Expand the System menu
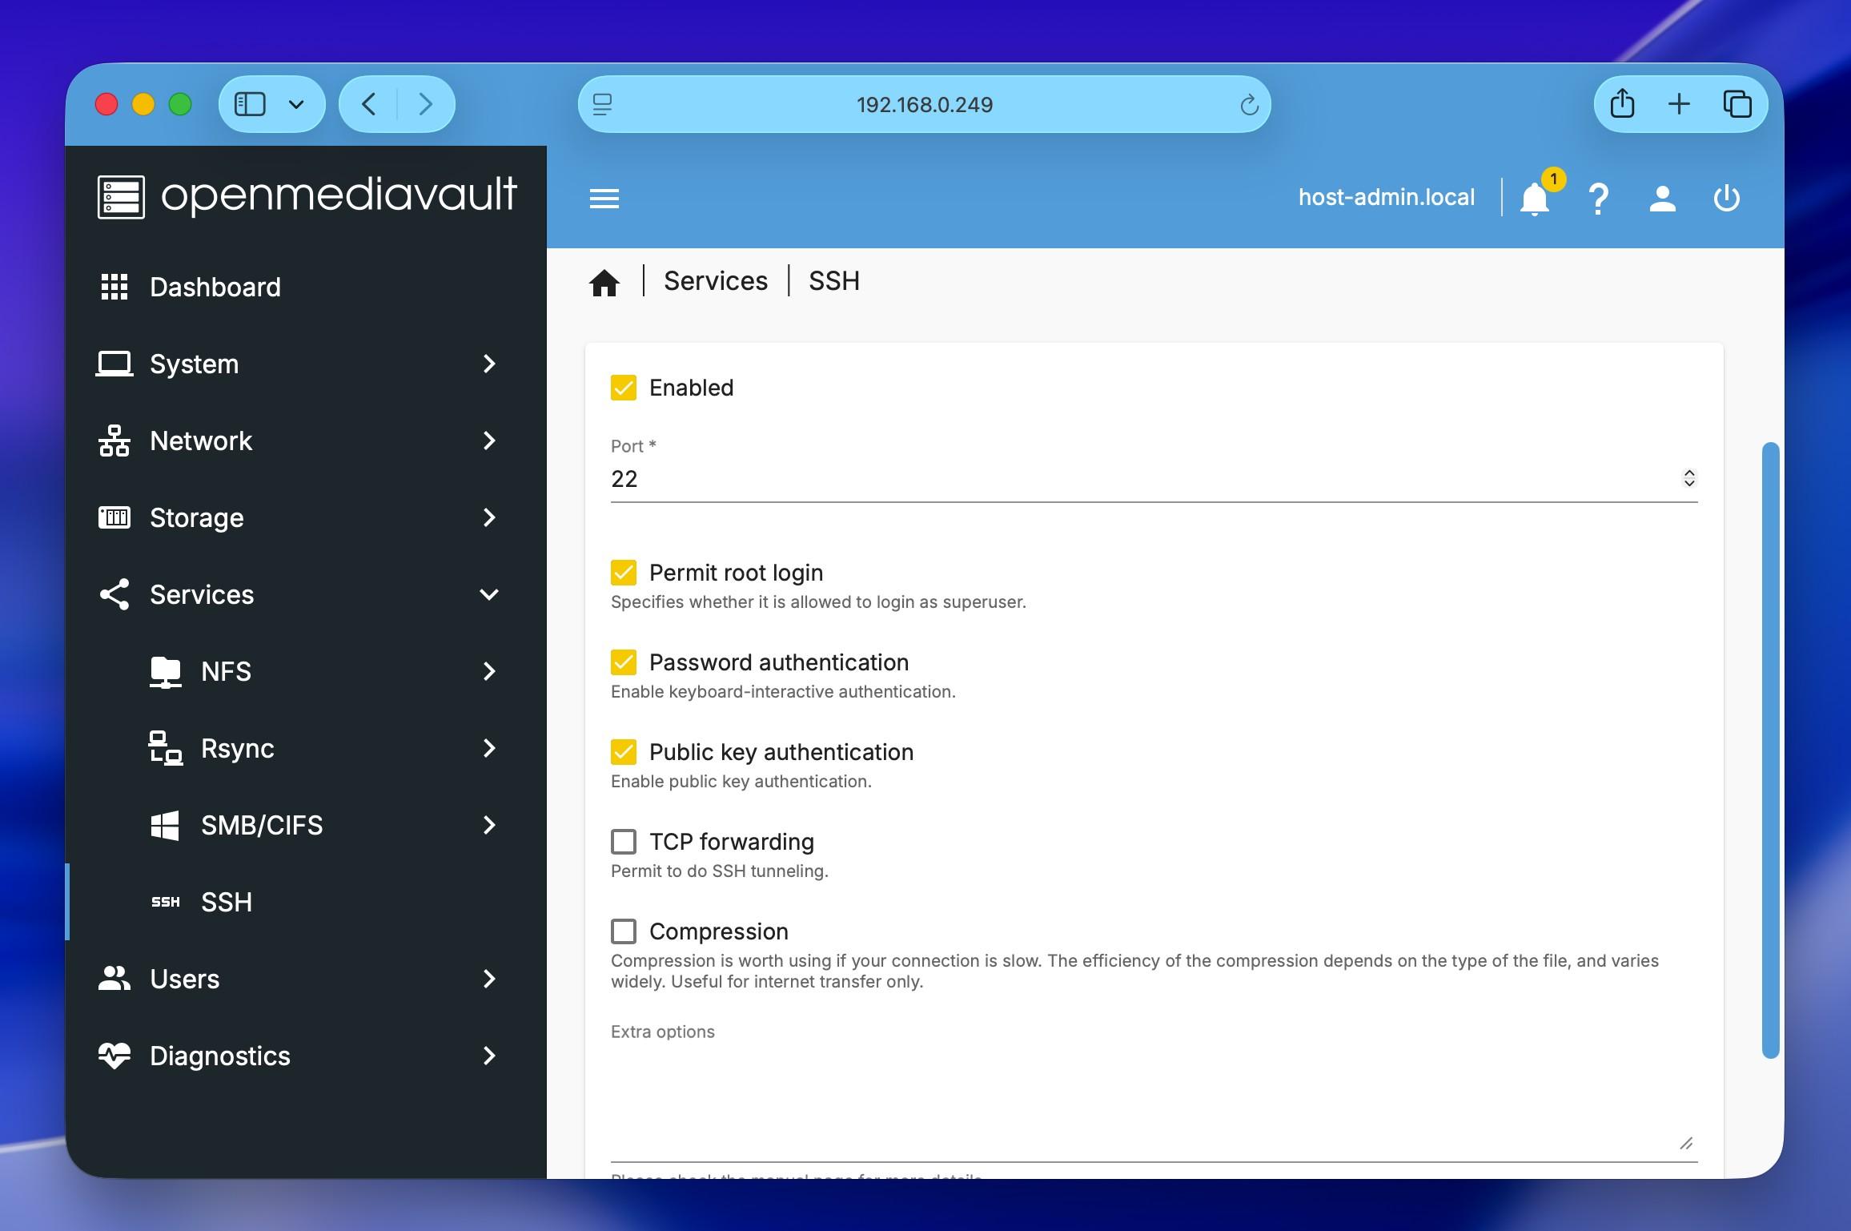 tap(193, 364)
